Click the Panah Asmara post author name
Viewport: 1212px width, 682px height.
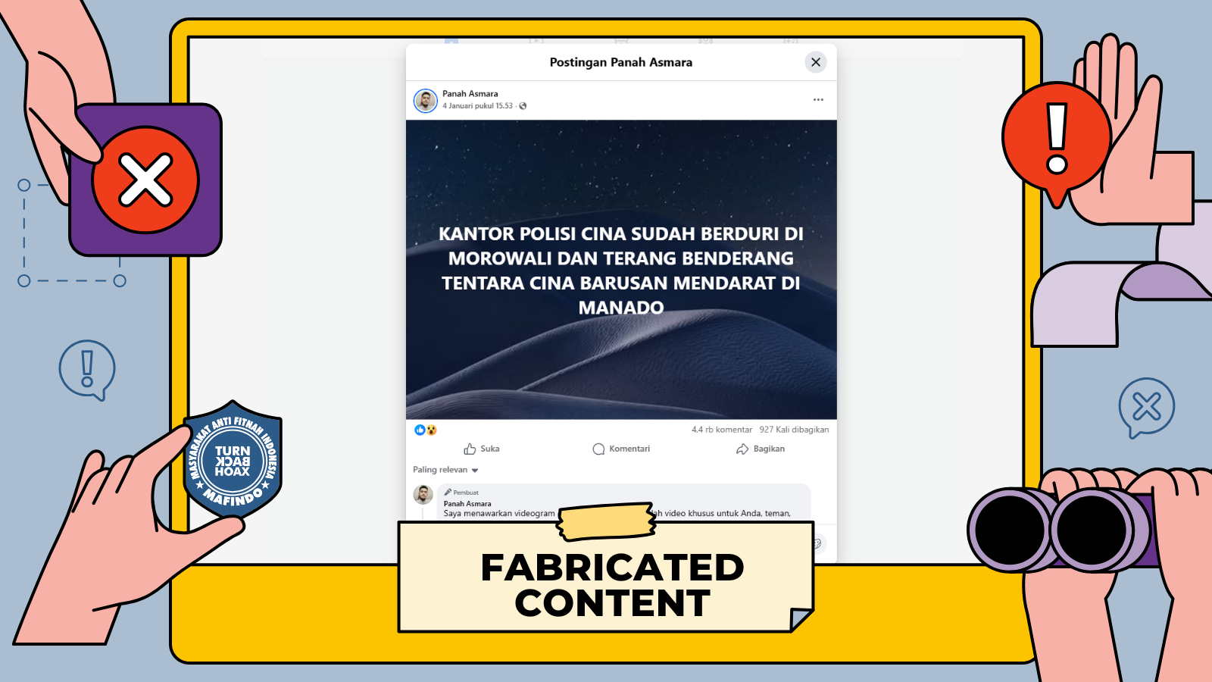(470, 94)
